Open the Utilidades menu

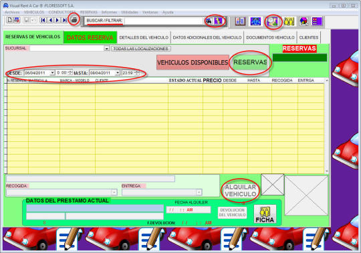[x=130, y=12]
